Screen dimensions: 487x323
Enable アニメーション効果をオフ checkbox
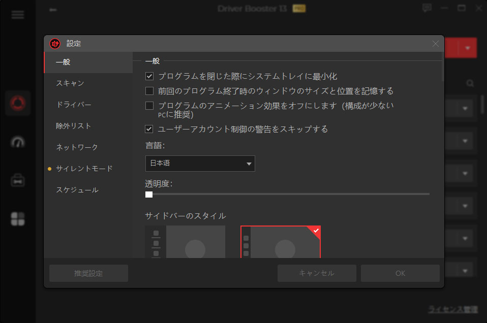click(x=149, y=106)
